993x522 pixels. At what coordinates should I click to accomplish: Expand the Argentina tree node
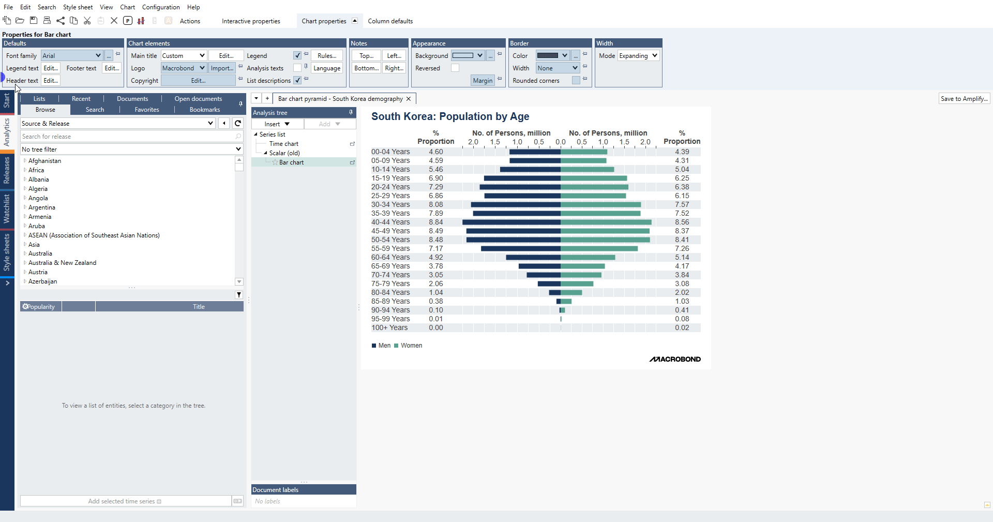[x=25, y=207]
